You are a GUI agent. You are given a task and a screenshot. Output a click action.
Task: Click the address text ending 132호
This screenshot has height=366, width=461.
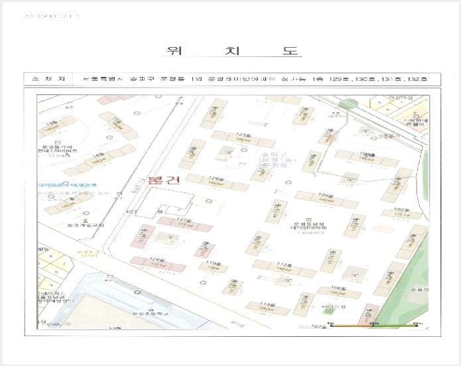tap(255, 79)
